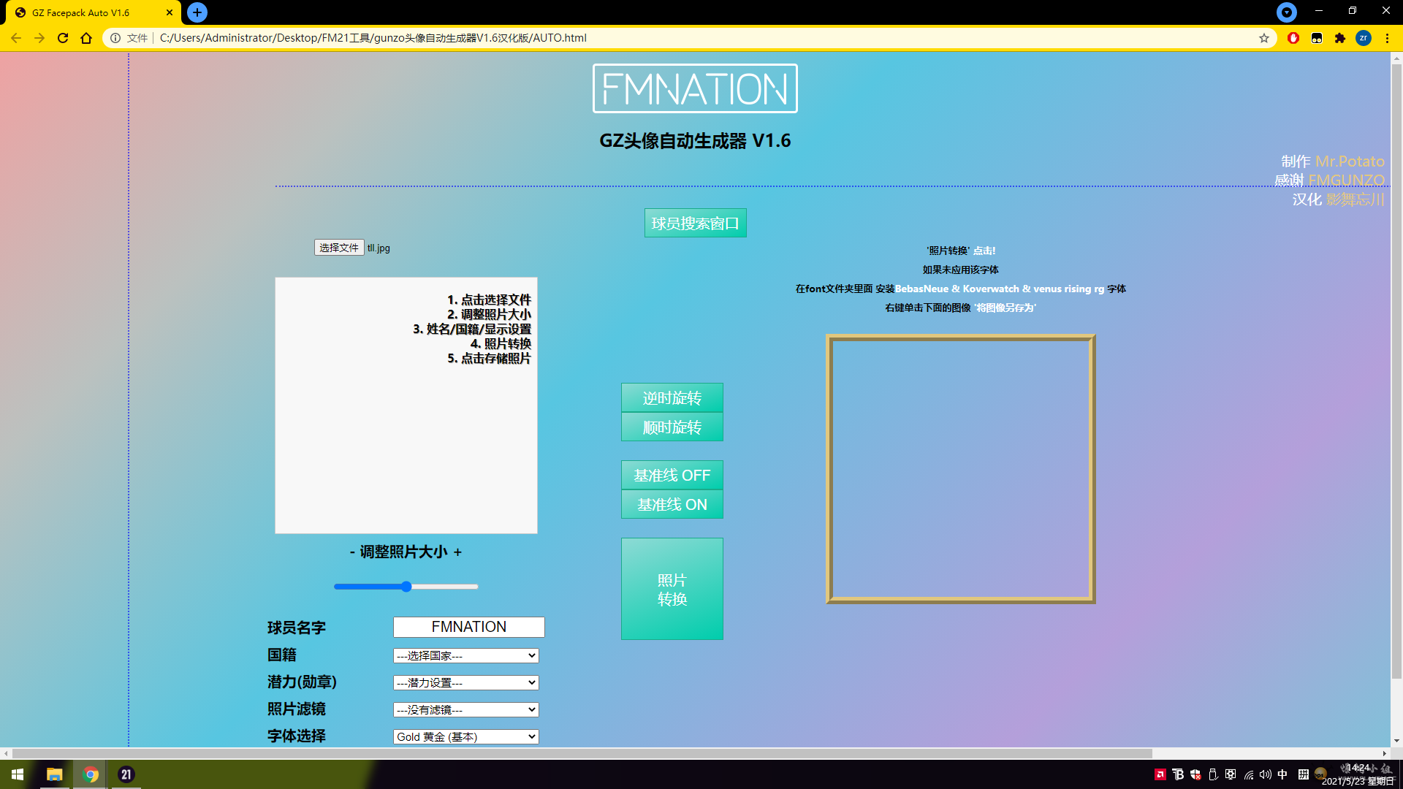Open the Windows Start menu
This screenshot has height=789, width=1403.
coord(18,774)
